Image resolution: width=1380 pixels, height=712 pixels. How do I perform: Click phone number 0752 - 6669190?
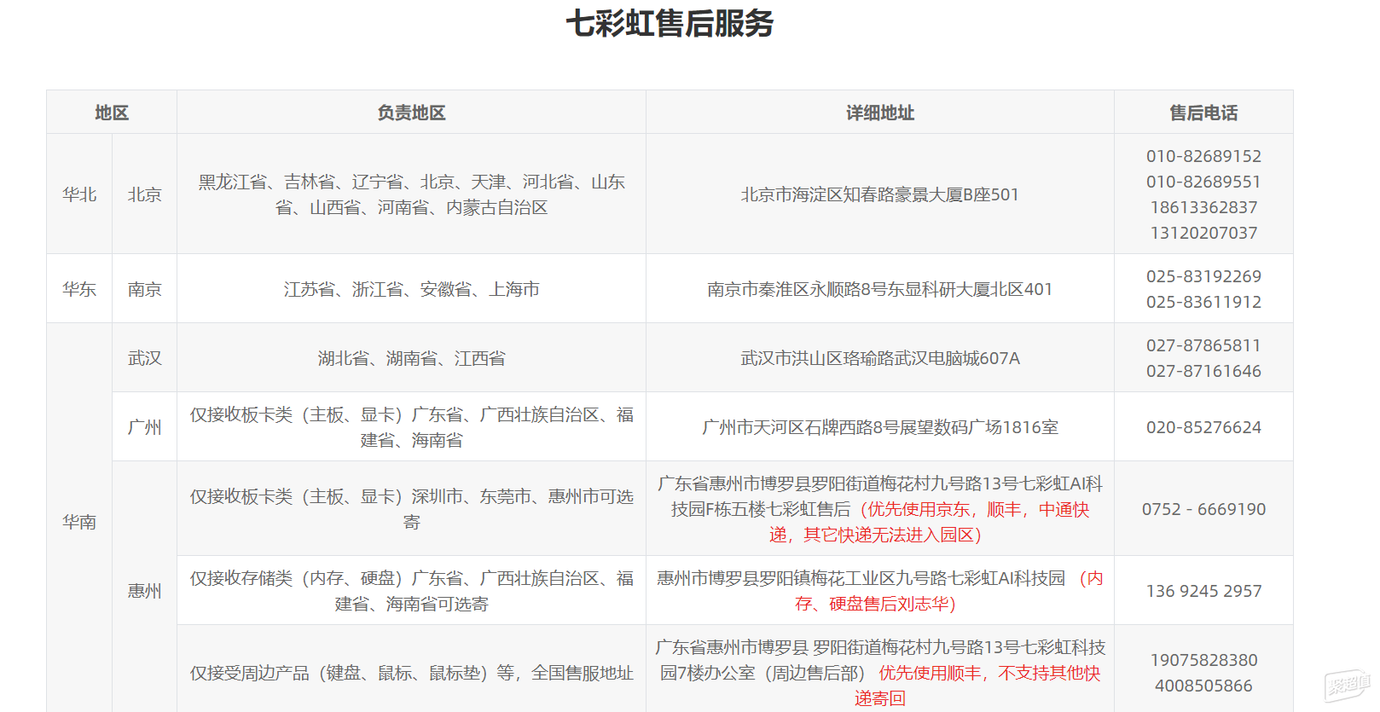pos(1203,509)
